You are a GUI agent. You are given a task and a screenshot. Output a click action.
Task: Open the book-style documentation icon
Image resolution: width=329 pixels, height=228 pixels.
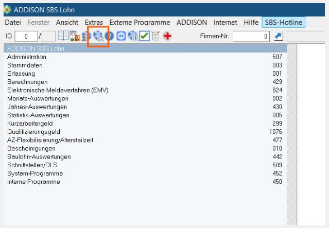tap(63, 36)
